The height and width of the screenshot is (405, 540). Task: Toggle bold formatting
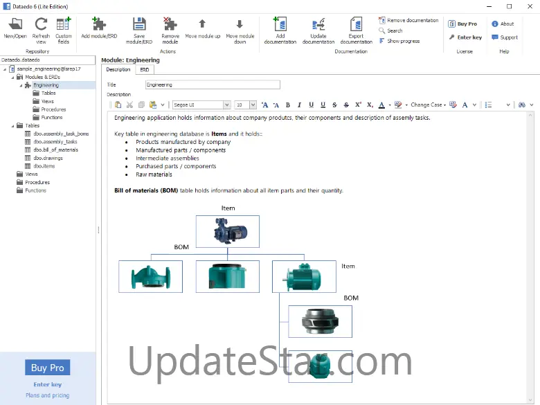click(x=288, y=105)
